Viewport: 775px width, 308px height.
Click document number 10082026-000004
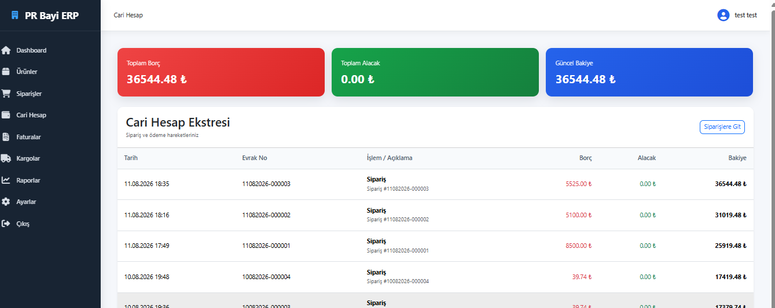click(x=266, y=277)
